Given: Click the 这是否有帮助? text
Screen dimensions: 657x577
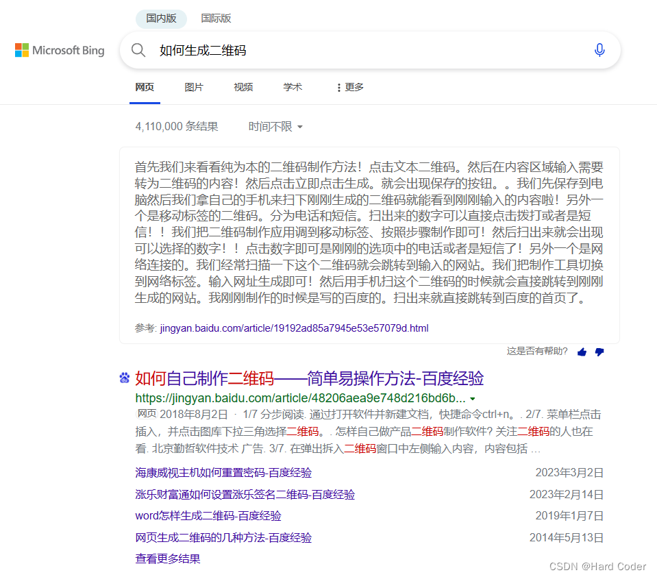Looking at the screenshot, I should [x=536, y=351].
